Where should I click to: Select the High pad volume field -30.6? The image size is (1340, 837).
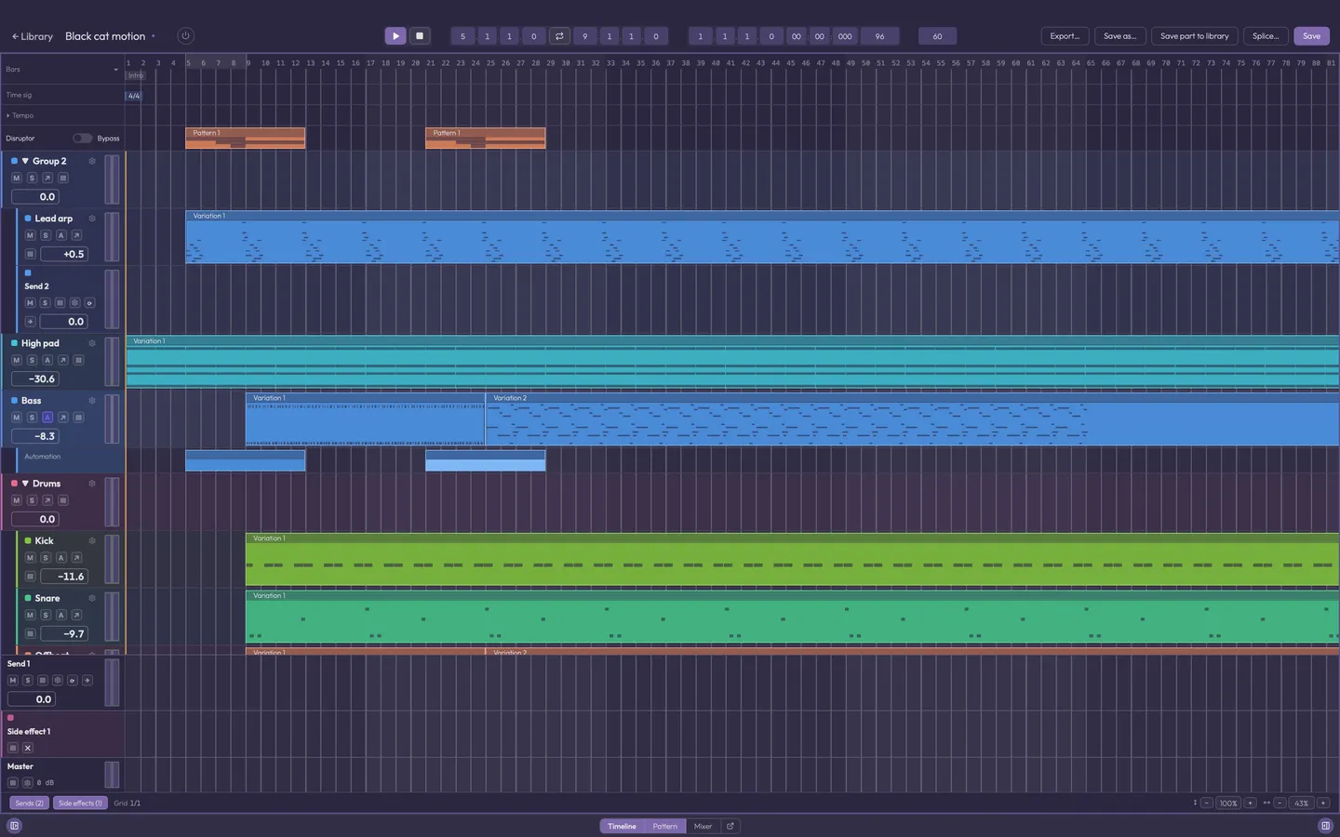[34, 379]
